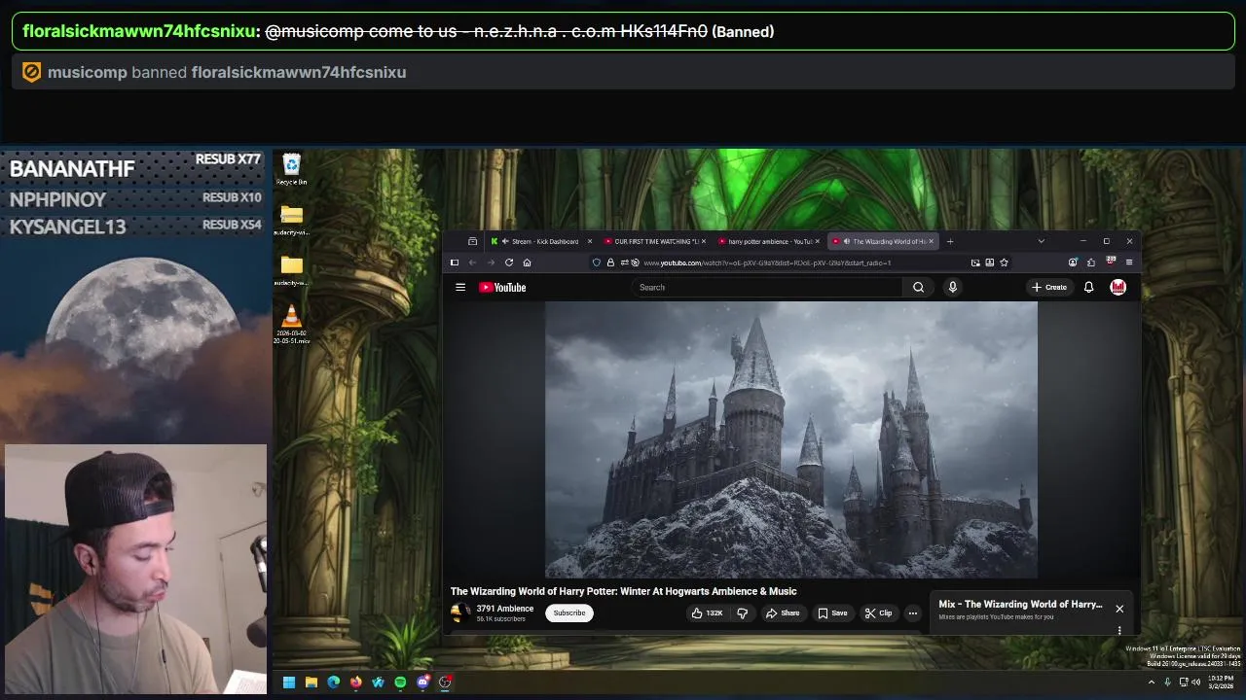Select the VLC media file on desktop
Screen dimensions: 1246x700
point(291,325)
